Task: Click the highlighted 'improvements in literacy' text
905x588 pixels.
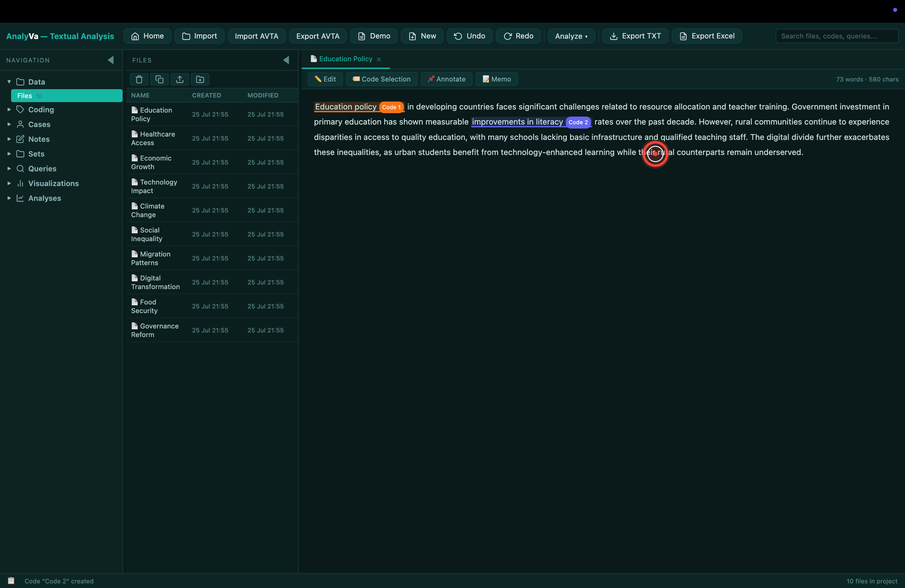Action: pos(517,122)
